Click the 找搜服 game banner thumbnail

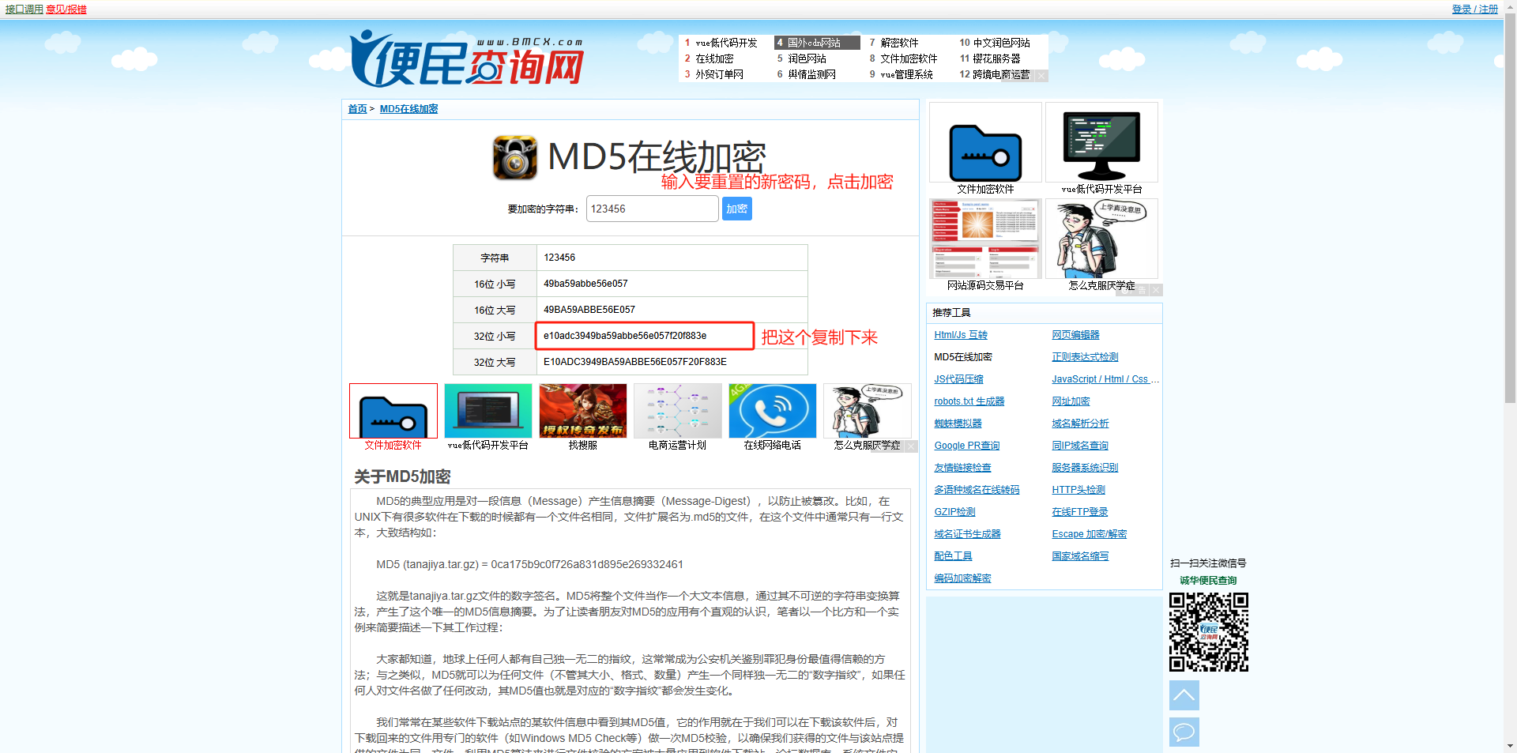click(x=582, y=411)
